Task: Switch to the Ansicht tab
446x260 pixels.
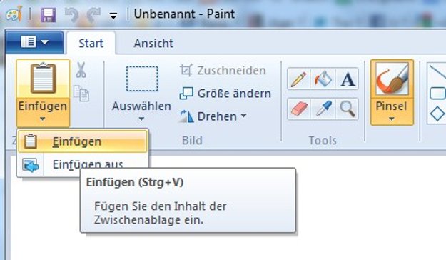Action: [153, 44]
